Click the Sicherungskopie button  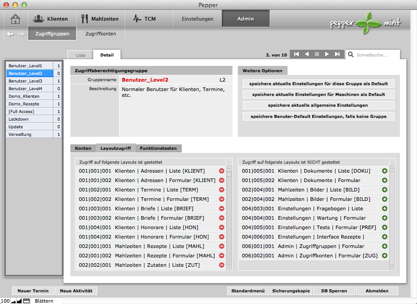[x=290, y=291]
